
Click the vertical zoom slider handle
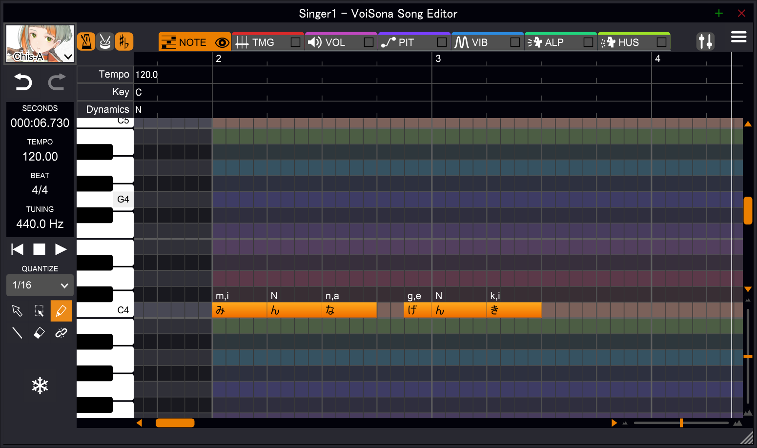coord(748,357)
